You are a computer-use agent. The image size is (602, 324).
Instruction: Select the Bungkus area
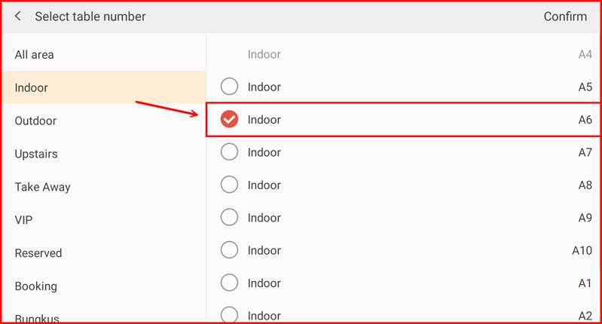pos(37,319)
